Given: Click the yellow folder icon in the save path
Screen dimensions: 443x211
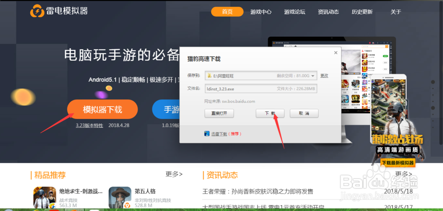Looking at the screenshot, I should pyautogui.click(x=210, y=76).
